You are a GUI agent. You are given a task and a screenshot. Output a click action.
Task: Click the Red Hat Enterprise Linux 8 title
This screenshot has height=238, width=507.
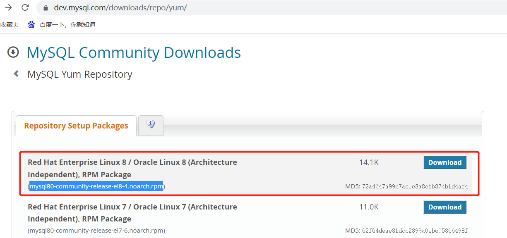132,168
